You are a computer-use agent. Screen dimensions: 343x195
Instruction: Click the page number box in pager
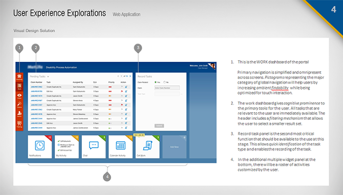(121, 76)
